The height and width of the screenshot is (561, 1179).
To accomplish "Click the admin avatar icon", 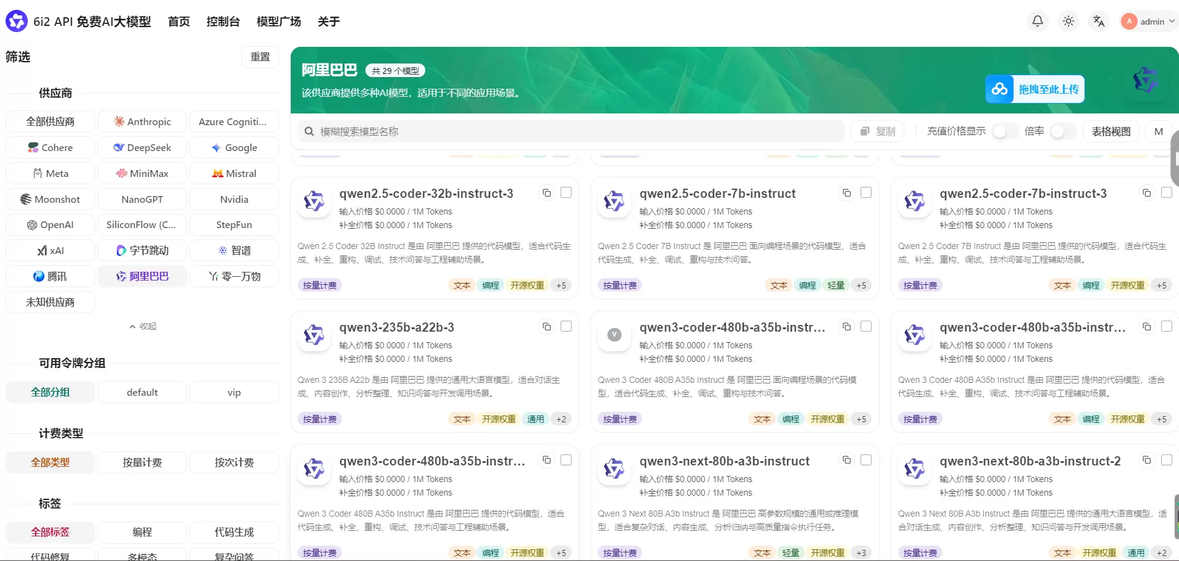I will pyautogui.click(x=1129, y=21).
